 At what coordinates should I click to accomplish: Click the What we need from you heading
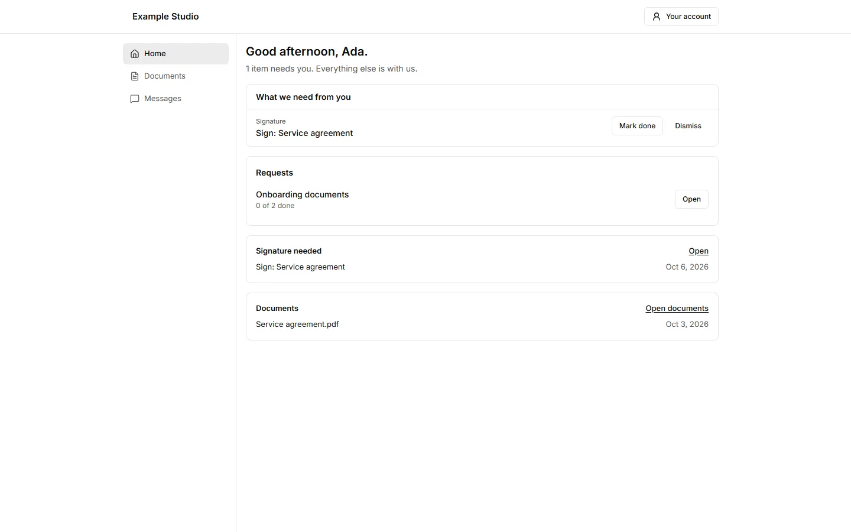point(303,97)
